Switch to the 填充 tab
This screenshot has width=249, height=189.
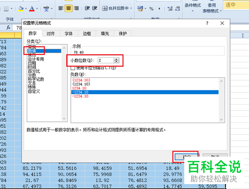click(105, 33)
